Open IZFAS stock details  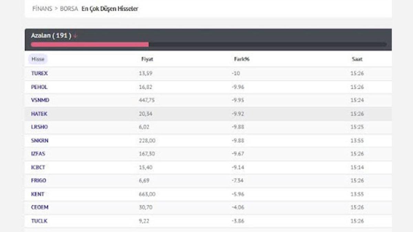click(38, 154)
